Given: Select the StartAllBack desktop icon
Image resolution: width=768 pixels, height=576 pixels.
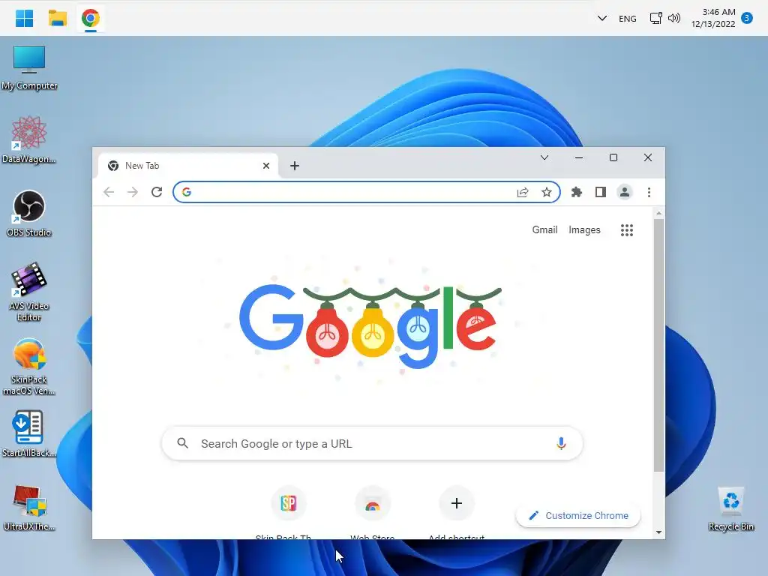Looking at the screenshot, I should 29,434.
